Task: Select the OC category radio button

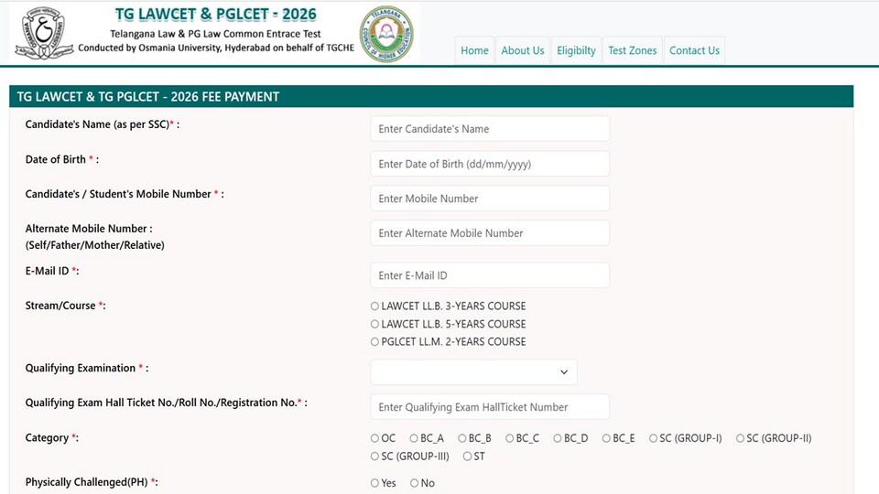Action: coord(374,438)
